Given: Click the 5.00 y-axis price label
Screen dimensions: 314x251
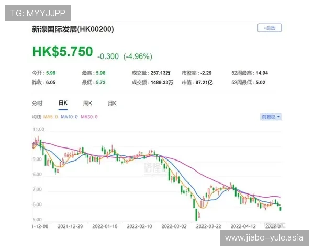Looking at the screenshot, I should click(37, 220).
